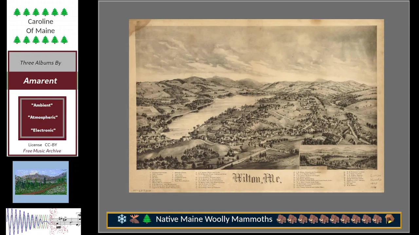This screenshot has height=235, width=419.
Task: Click the 'Wilton, Me.' map title
Action: (257, 178)
